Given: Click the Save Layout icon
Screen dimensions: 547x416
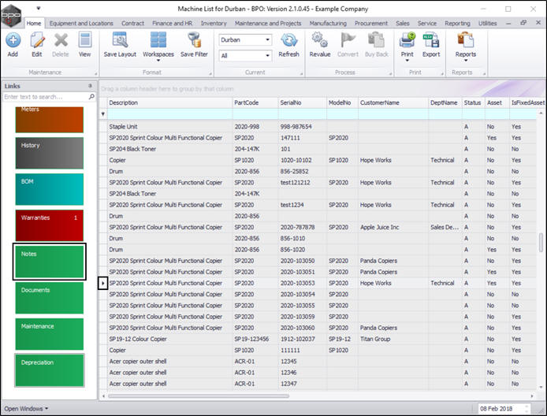Looking at the screenshot, I should pyautogui.click(x=120, y=40).
